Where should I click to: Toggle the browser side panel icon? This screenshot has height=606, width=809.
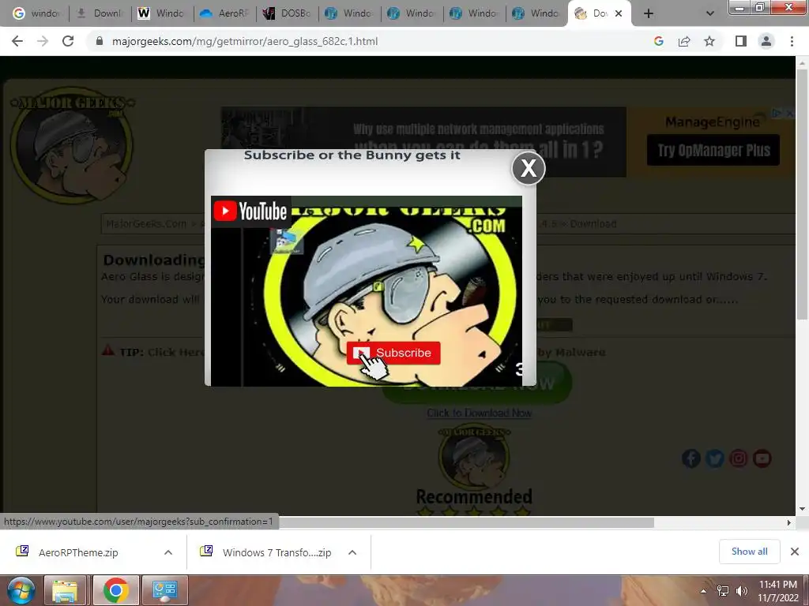[741, 41]
